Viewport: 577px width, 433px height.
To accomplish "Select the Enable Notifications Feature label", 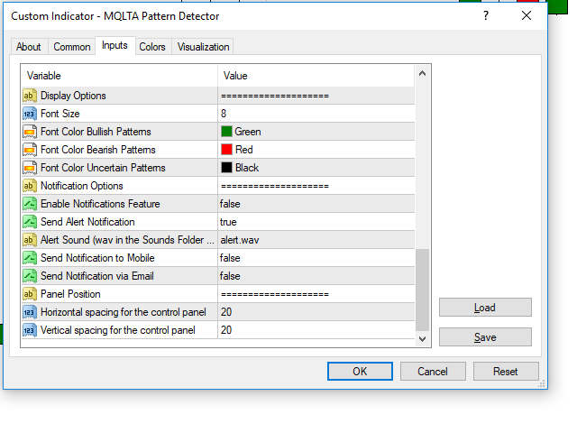I will pos(100,204).
